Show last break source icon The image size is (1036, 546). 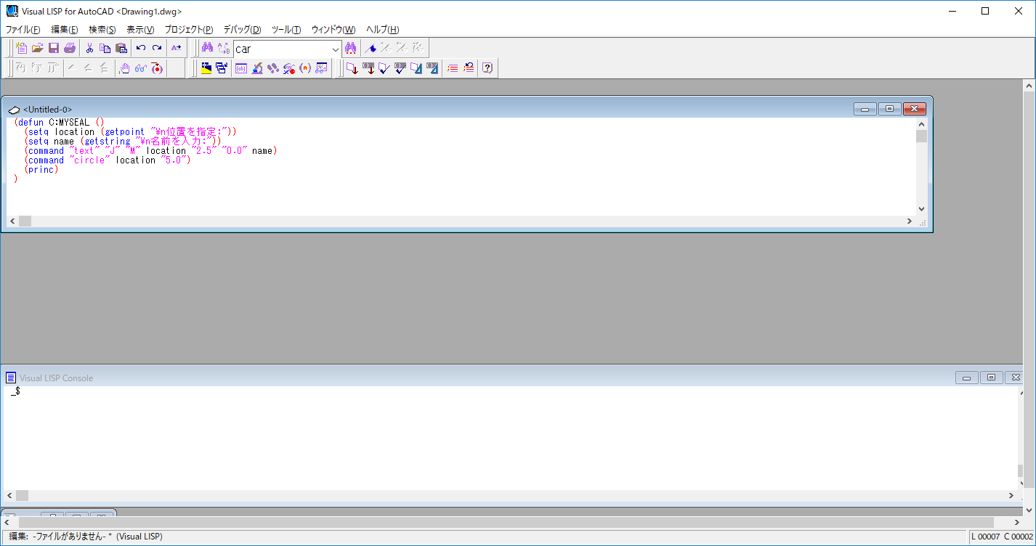click(x=156, y=68)
